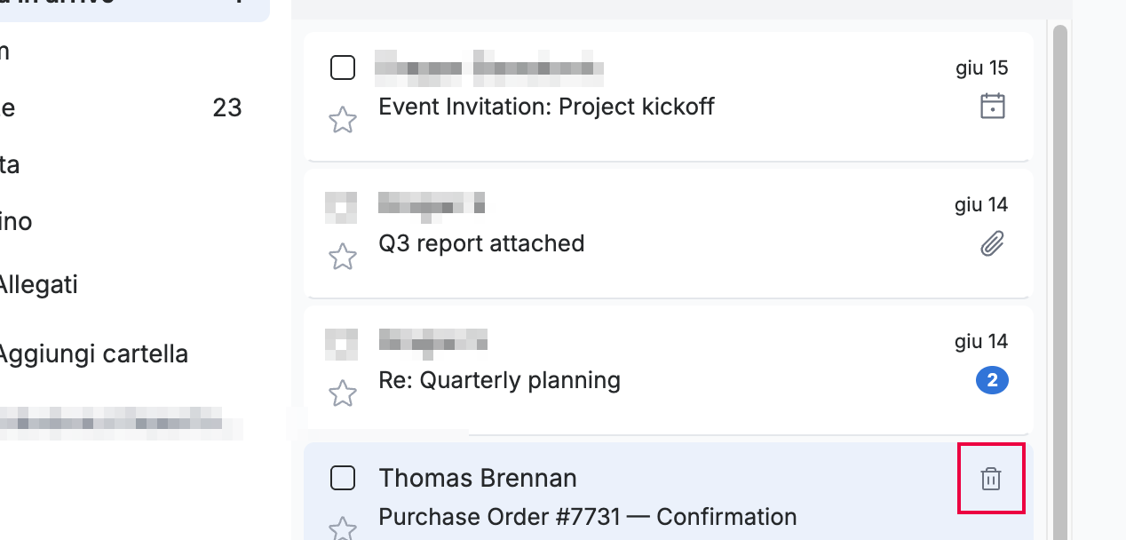Select the Thomas Brennan email checkbox
The image size is (1126, 540).
point(343,478)
